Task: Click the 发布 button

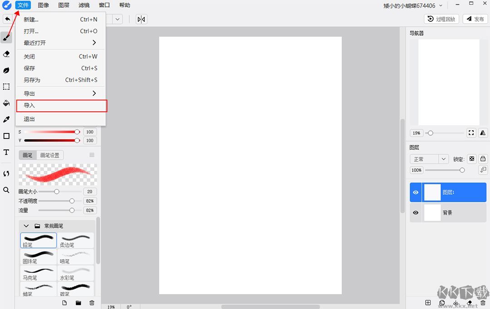Action: [x=475, y=19]
